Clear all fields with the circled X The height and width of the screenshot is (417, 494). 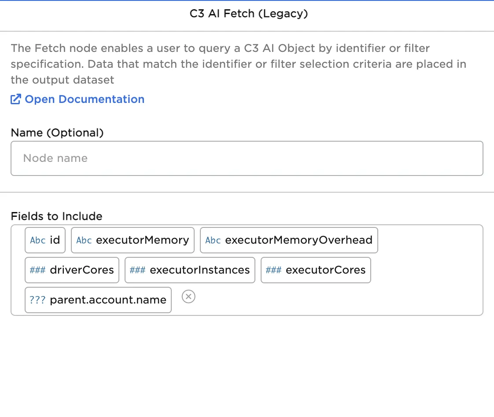click(188, 297)
